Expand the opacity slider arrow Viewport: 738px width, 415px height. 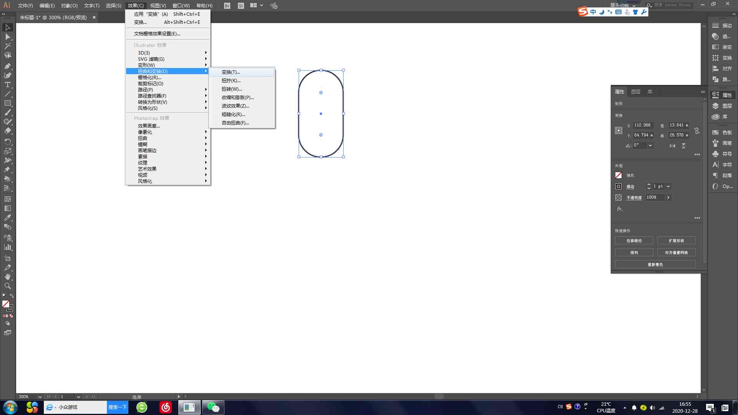pyautogui.click(x=668, y=197)
